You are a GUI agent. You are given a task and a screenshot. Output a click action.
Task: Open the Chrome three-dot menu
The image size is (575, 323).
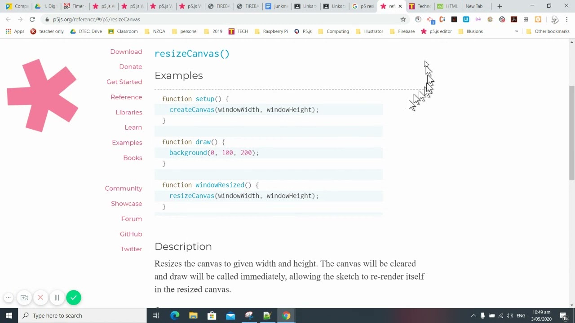[x=567, y=19]
